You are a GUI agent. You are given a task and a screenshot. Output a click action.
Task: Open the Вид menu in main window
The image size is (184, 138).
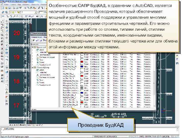19,4
